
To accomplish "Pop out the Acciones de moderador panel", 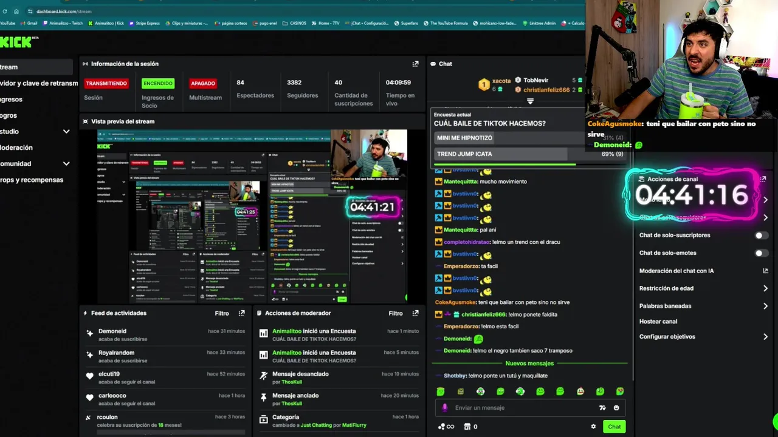I will coord(415,313).
